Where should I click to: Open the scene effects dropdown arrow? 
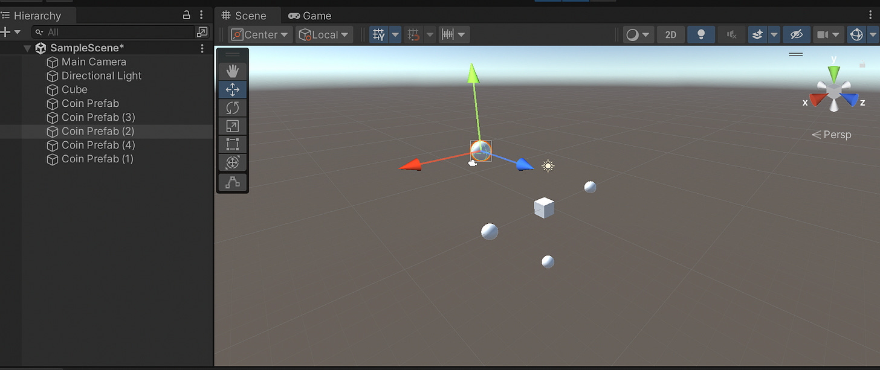(774, 35)
